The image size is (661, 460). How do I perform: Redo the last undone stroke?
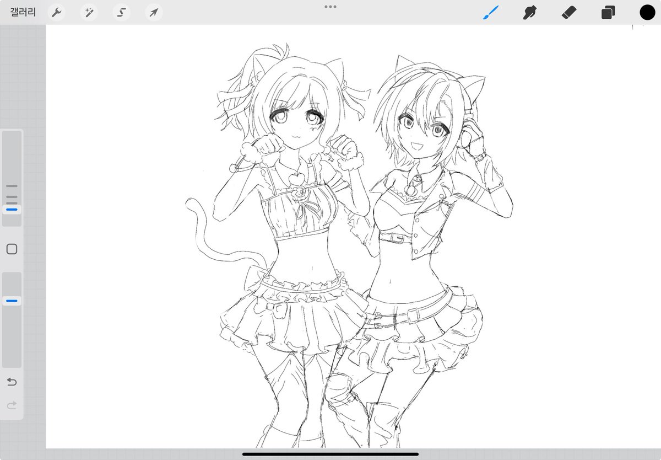point(12,405)
